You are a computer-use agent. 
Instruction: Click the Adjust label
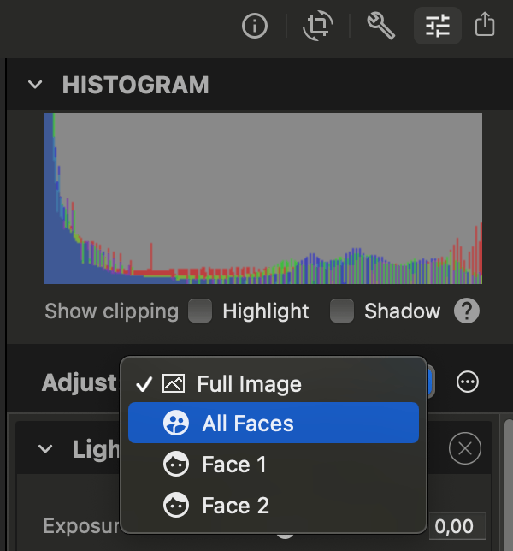tap(79, 382)
